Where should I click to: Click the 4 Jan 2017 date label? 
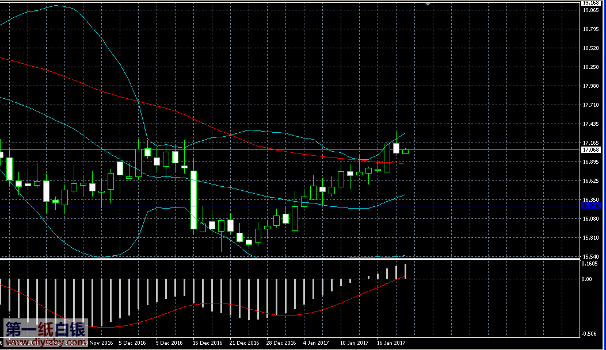tap(317, 343)
